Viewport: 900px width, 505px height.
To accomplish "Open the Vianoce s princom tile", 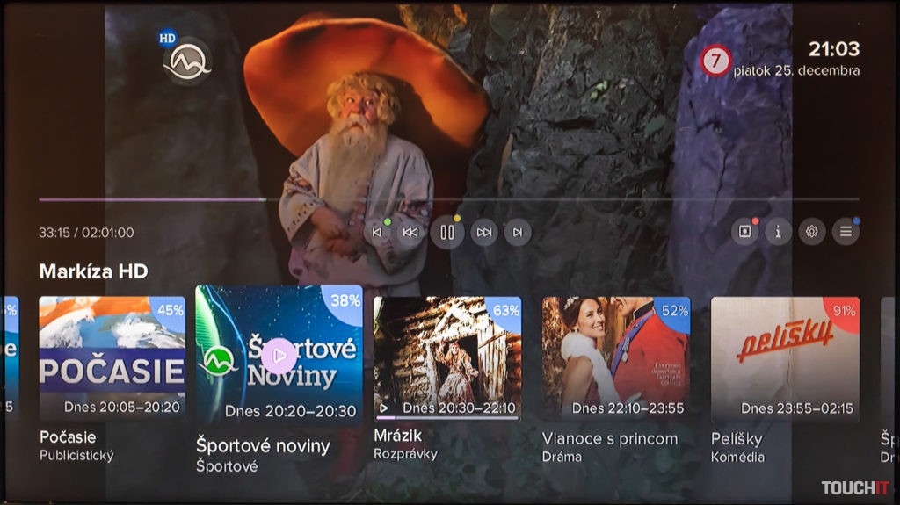I will point(615,358).
